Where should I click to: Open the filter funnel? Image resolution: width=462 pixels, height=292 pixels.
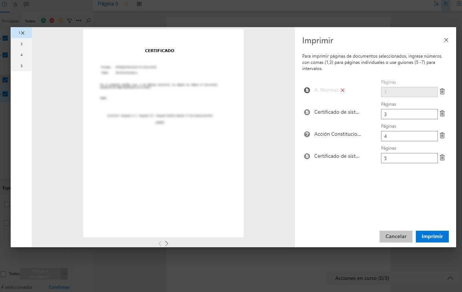pyautogui.click(x=69, y=21)
